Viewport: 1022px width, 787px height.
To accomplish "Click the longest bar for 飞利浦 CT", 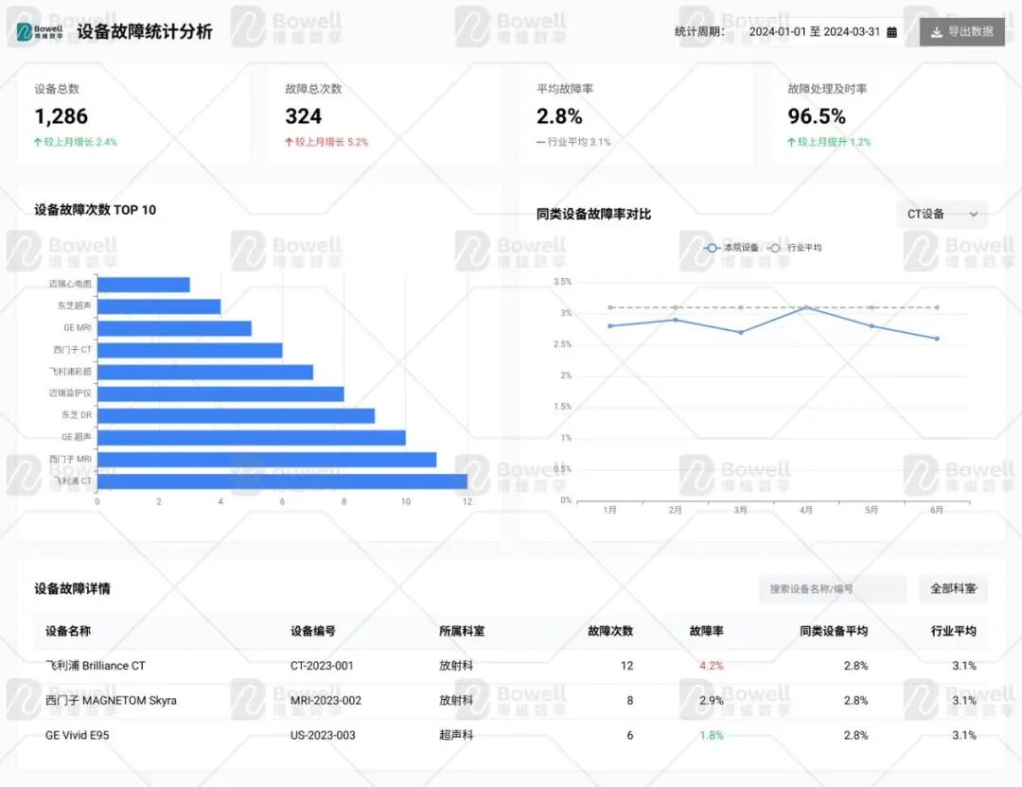I will point(284,481).
